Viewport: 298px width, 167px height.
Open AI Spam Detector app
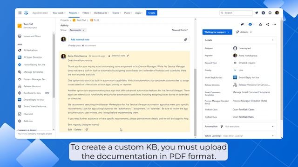click(x=33, y=57)
